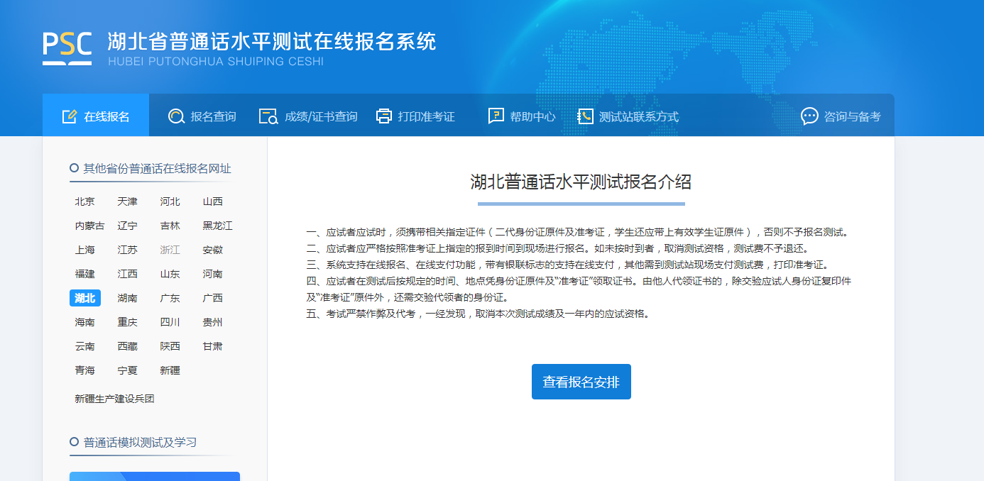Select the highlighted 湖北 province
This screenshot has width=984, height=481.
(84, 298)
